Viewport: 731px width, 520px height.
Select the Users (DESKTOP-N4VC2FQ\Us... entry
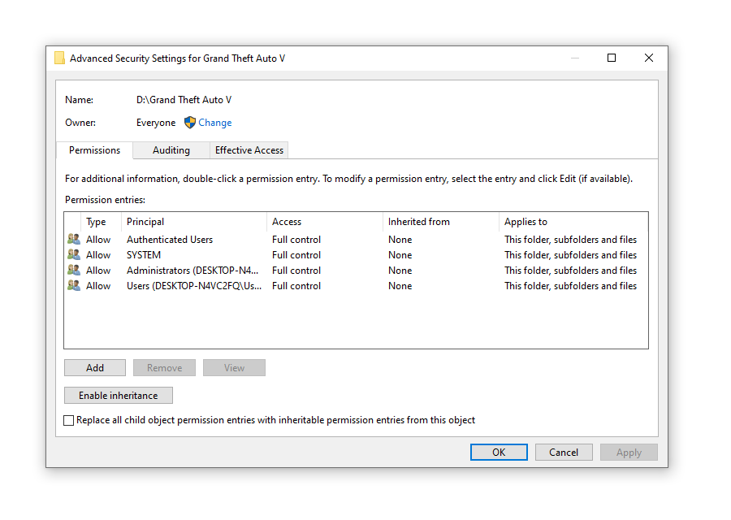[x=194, y=285]
